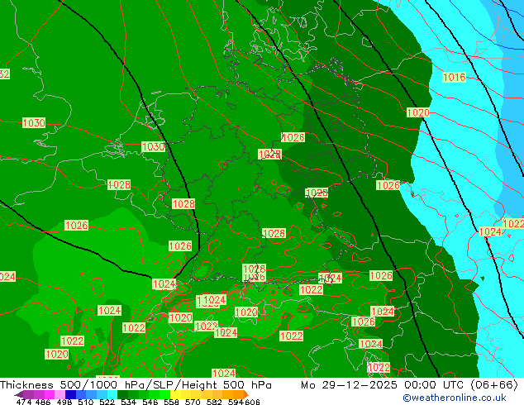Click the forecast date 'Mo 29-12-2025 00:00 UTC (06+66)'
The image size is (524, 405).
coord(409,385)
